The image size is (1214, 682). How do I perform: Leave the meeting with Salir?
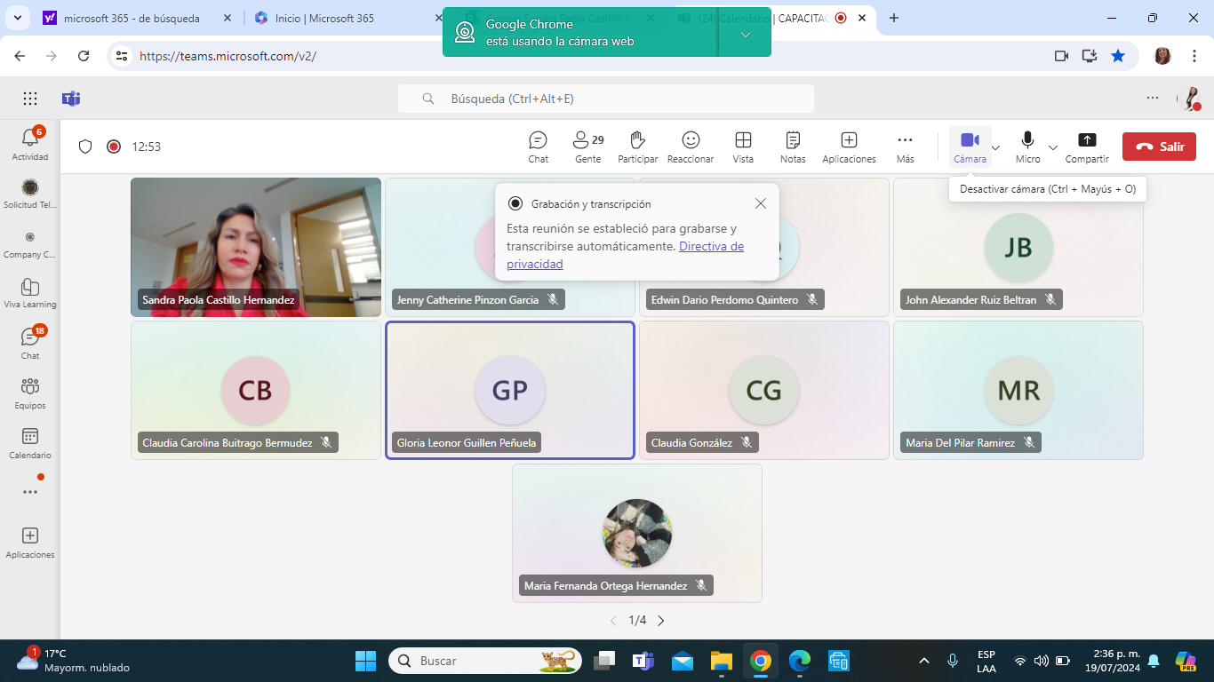pos(1159,147)
